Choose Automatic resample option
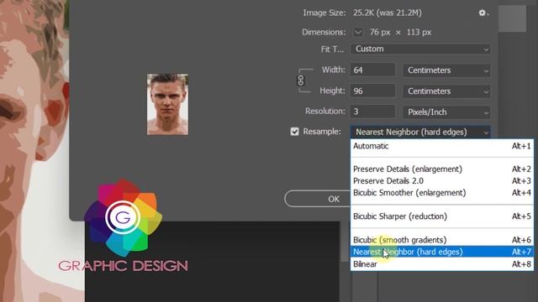 tap(442, 146)
